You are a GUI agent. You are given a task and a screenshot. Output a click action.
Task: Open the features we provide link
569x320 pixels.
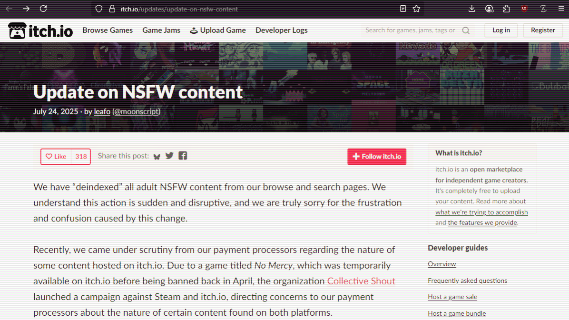point(482,223)
